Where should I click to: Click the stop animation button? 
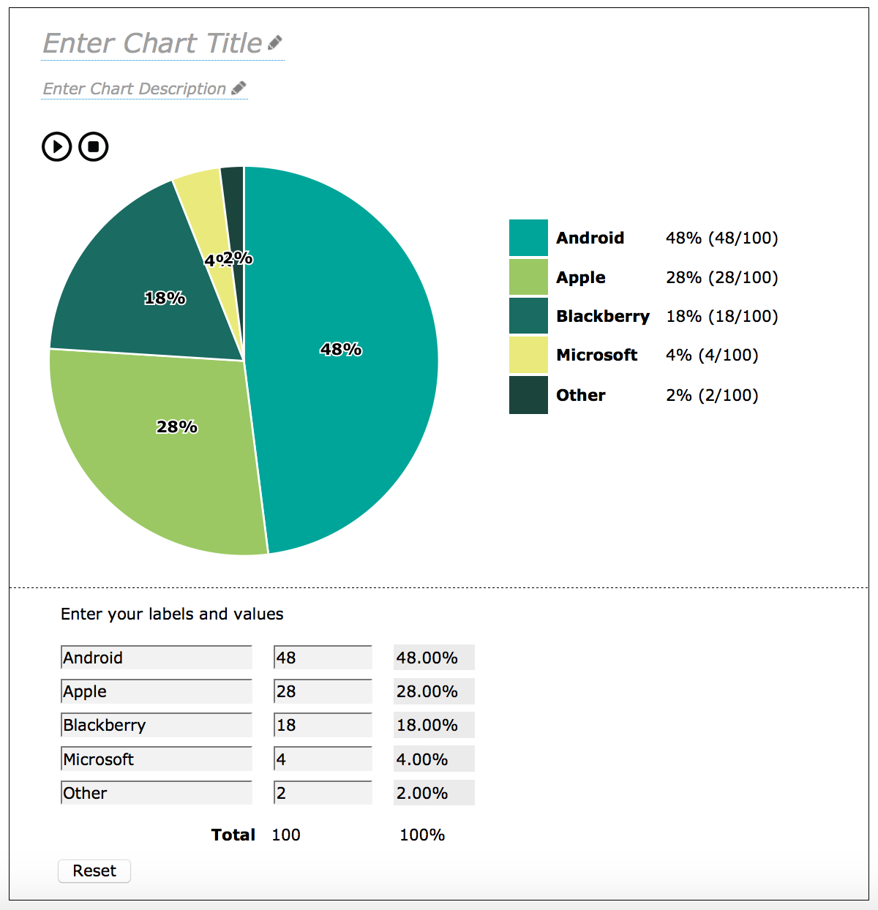click(x=94, y=147)
